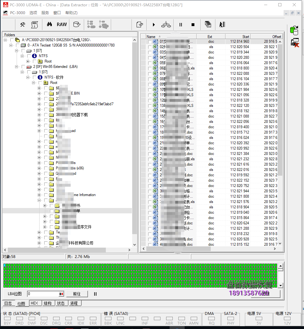Click the scroll document toolbar icon

click(x=35, y=25)
